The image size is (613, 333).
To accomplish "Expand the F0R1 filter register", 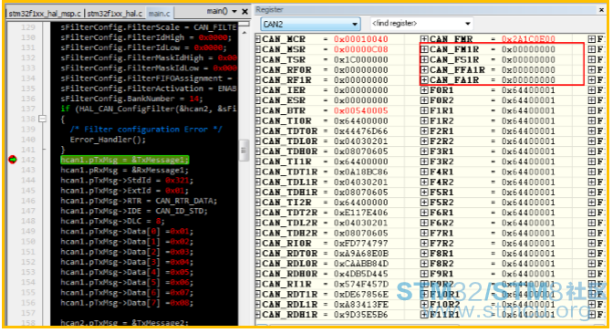I will 424,90.
